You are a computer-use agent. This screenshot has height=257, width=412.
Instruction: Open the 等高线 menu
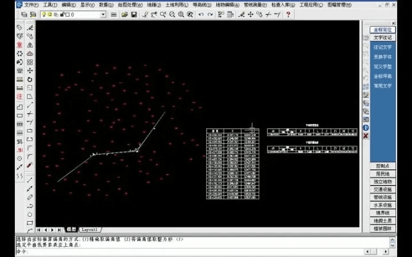[203, 4]
